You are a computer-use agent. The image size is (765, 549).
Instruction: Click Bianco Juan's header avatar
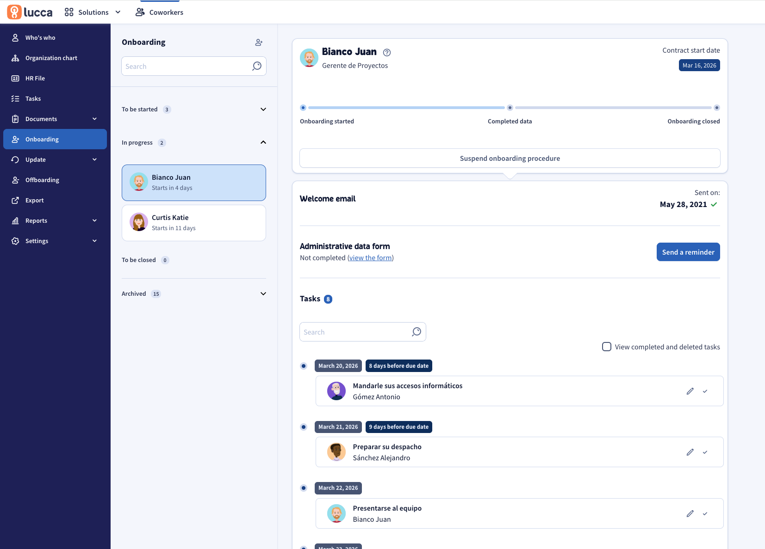[x=309, y=58]
